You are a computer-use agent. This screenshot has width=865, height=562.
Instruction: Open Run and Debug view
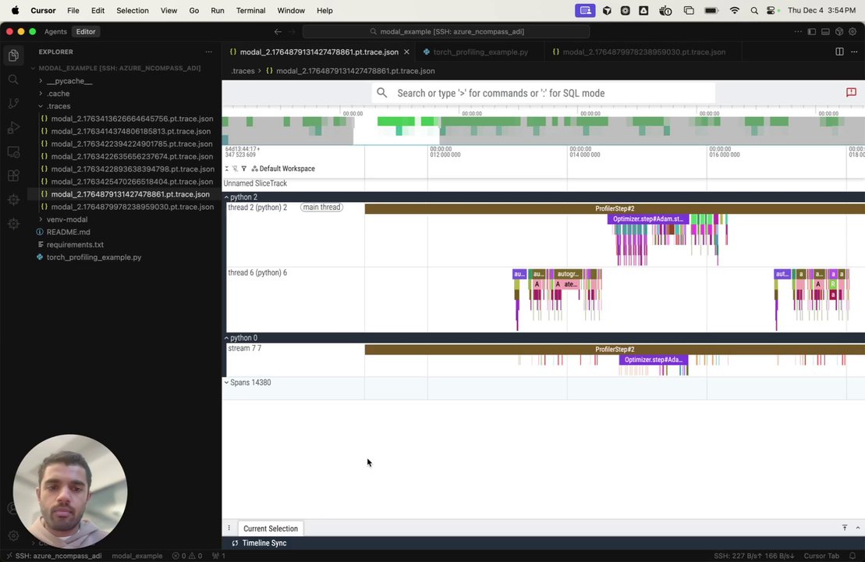pyautogui.click(x=14, y=127)
